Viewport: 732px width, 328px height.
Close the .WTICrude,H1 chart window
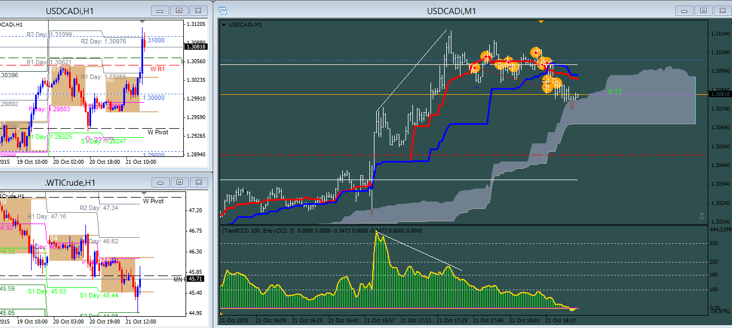pos(198,182)
